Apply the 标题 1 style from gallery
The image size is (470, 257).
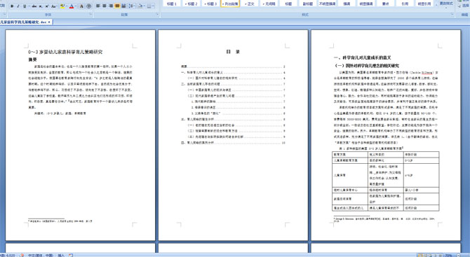pos(171,4)
